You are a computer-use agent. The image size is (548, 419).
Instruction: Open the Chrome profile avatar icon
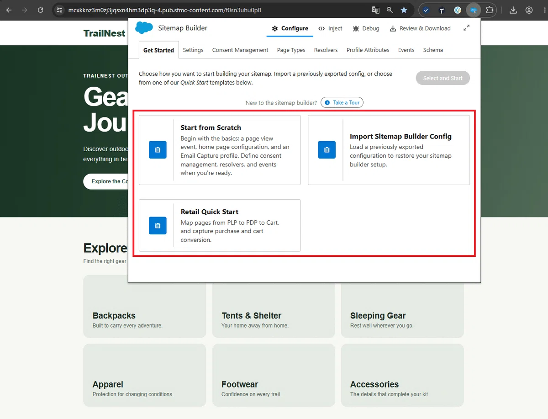point(529,10)
